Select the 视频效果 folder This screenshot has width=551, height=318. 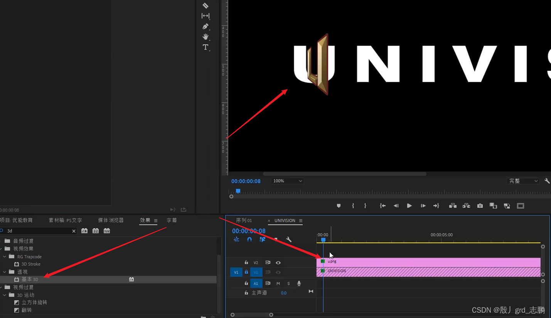coord(23,249)
